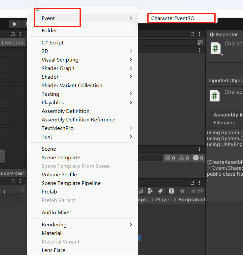
Task: Select Assembly Definition Reference
Action: 82,120
